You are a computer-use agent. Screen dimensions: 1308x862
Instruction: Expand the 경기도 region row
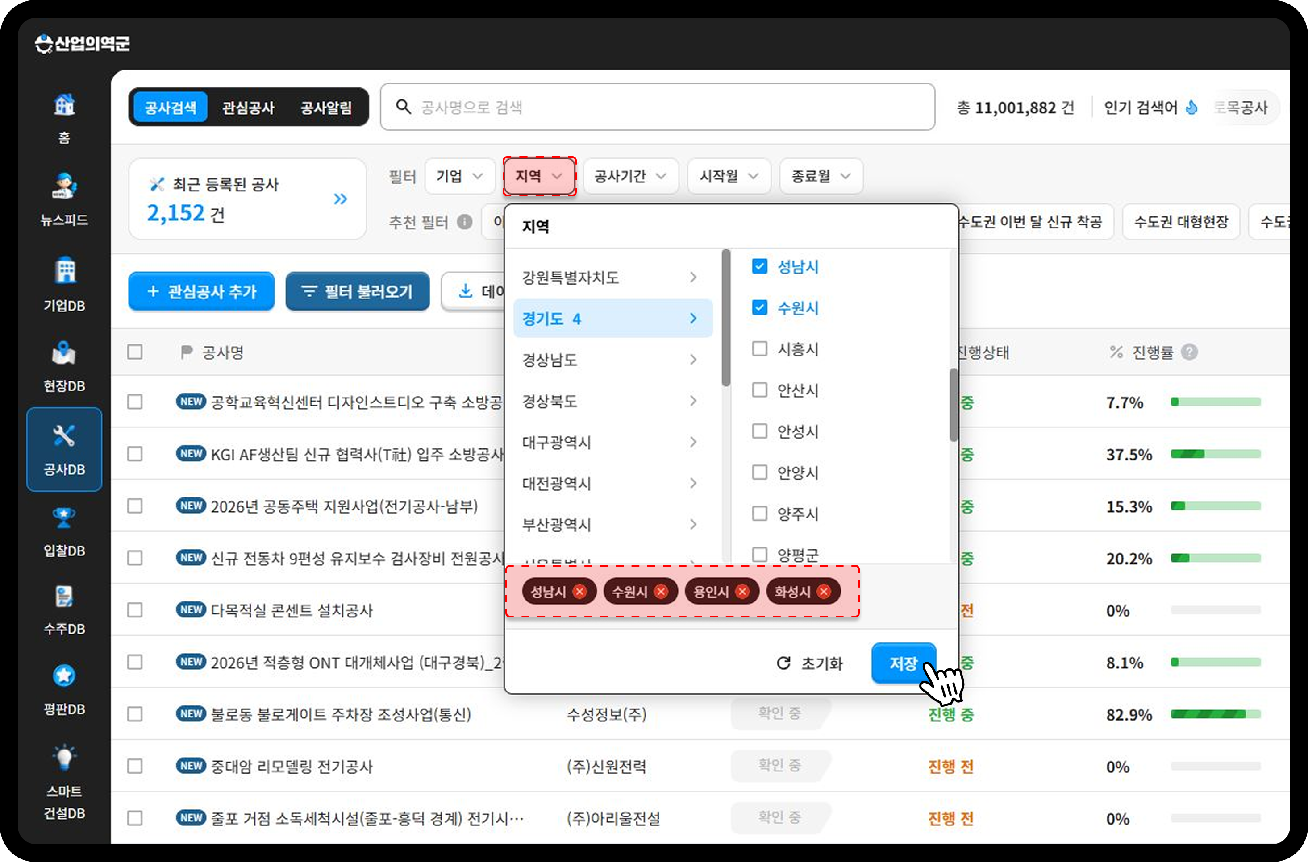click(x=612, y=318)
